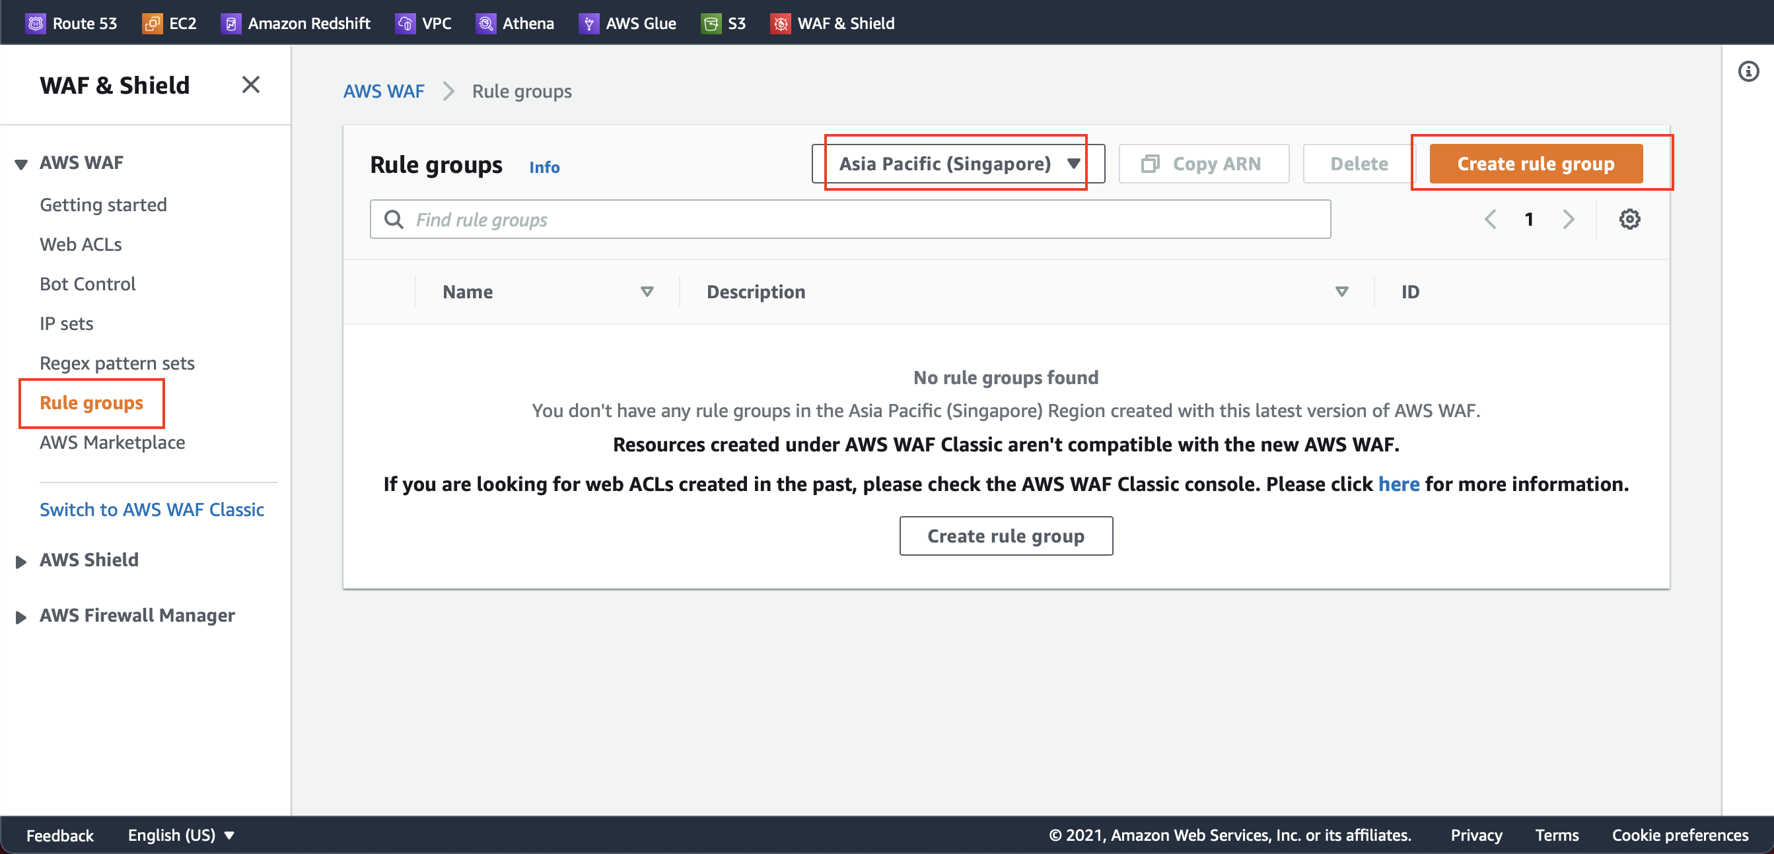Click the Description column header label
1774x854 pixels.
756,292
